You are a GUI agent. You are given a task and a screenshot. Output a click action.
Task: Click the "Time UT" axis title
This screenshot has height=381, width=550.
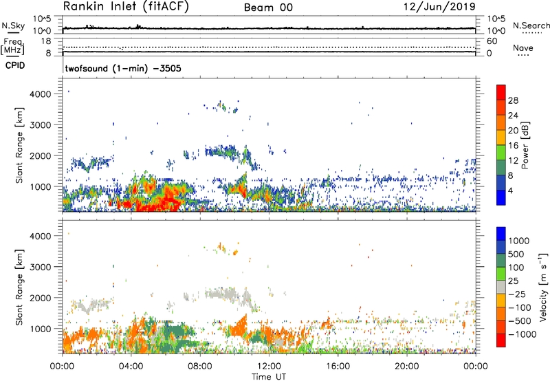[x=269, y=377]
